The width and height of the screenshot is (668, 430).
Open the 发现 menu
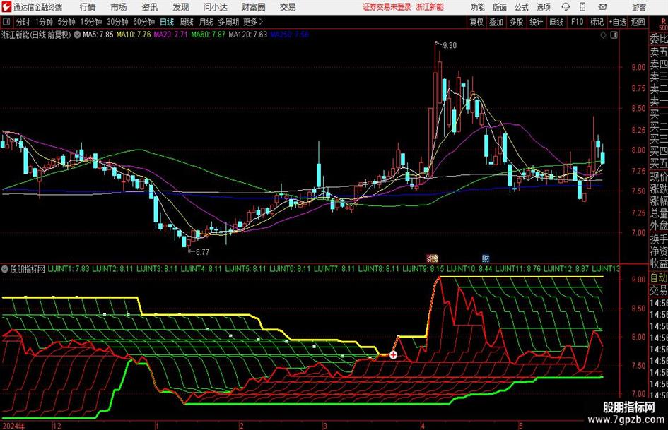[x=181, y=7]
